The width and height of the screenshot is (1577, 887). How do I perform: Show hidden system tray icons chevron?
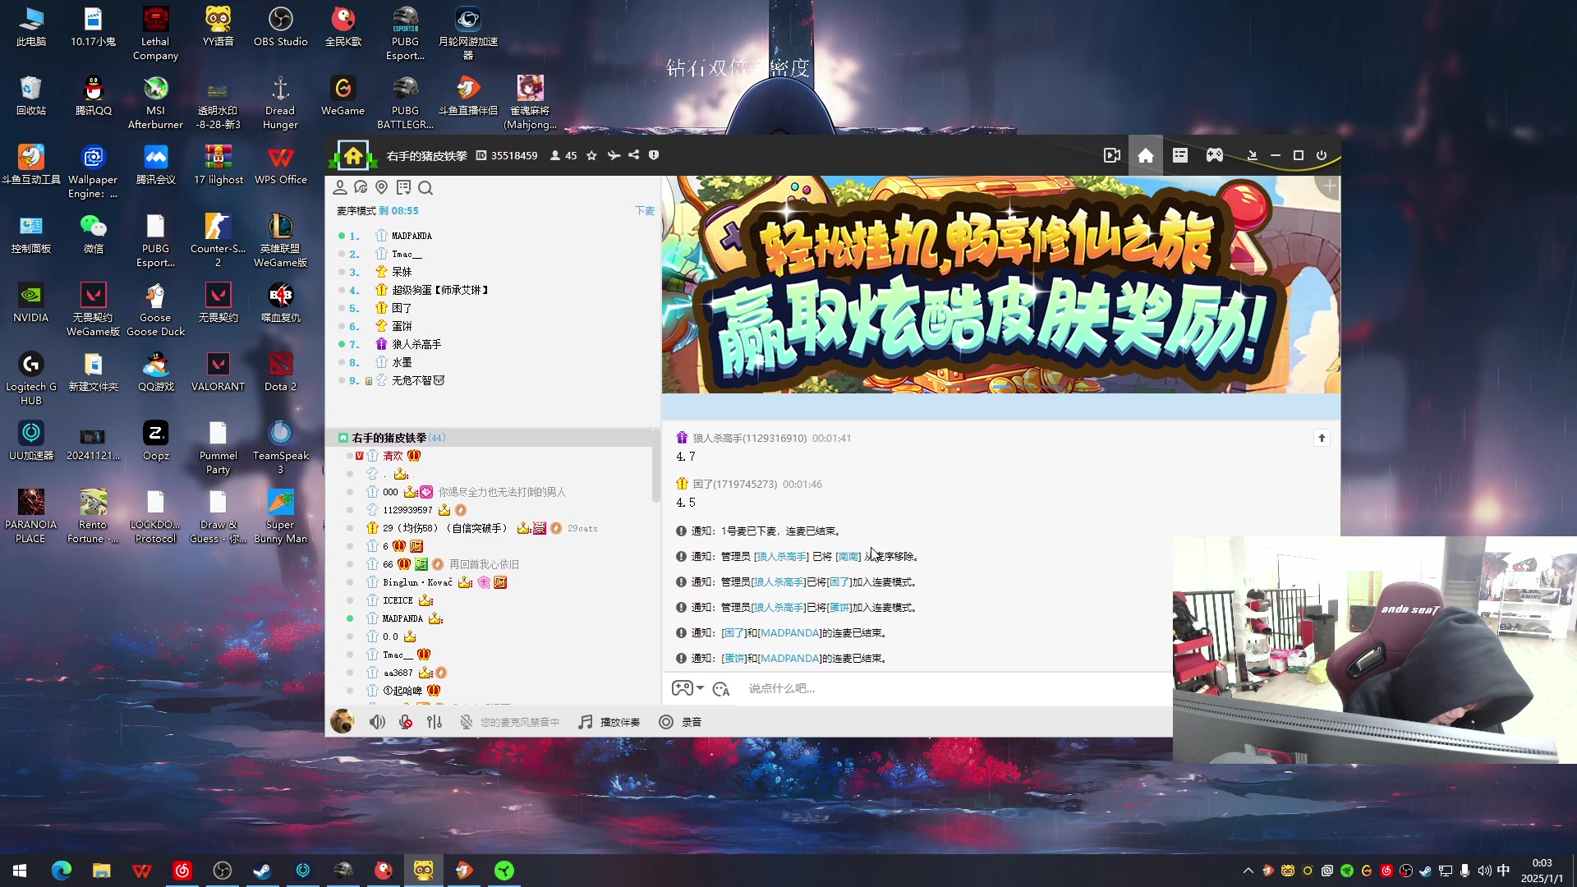click(x=1248, y=871)
